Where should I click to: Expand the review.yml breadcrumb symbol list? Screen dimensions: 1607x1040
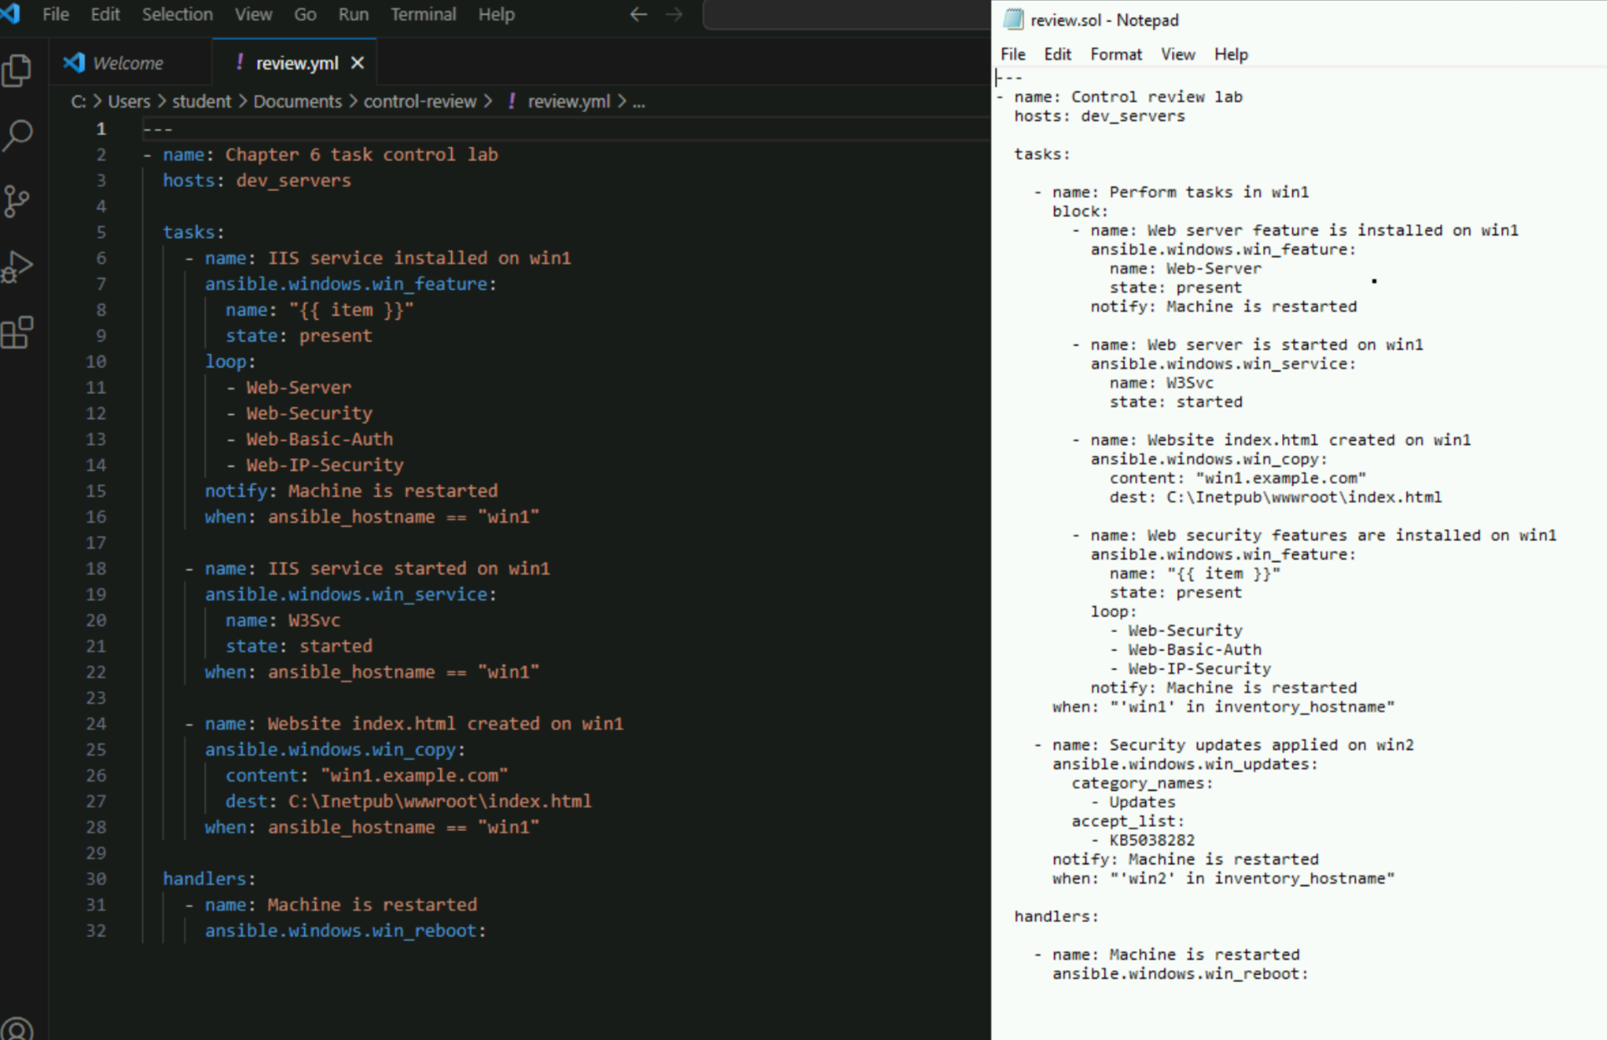(639, 101)
